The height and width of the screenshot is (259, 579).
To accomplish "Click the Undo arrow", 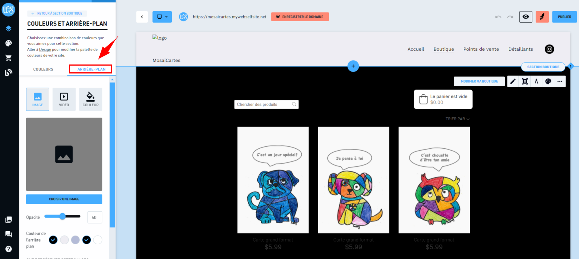I will tap(498, 17).
